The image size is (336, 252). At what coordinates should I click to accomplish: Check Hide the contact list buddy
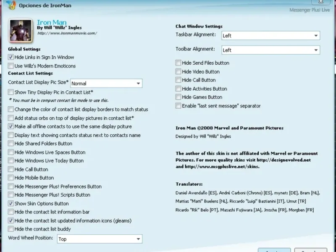[x=10, y=229]
